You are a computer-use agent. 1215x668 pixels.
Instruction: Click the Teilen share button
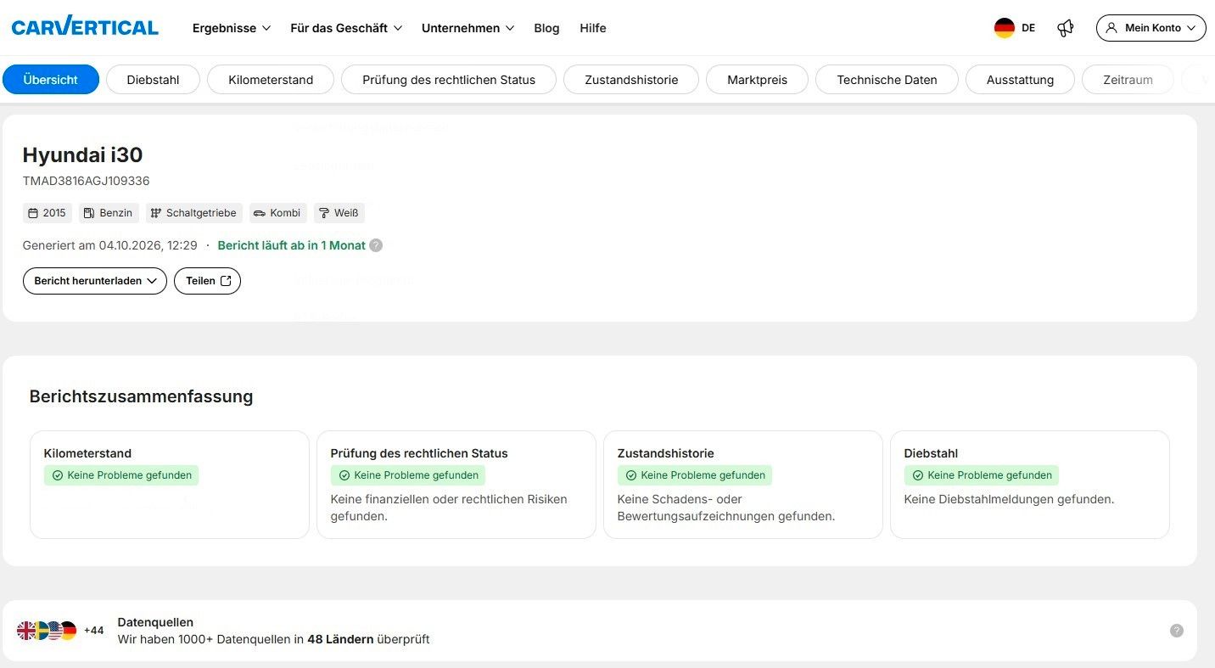coord(207,281)
